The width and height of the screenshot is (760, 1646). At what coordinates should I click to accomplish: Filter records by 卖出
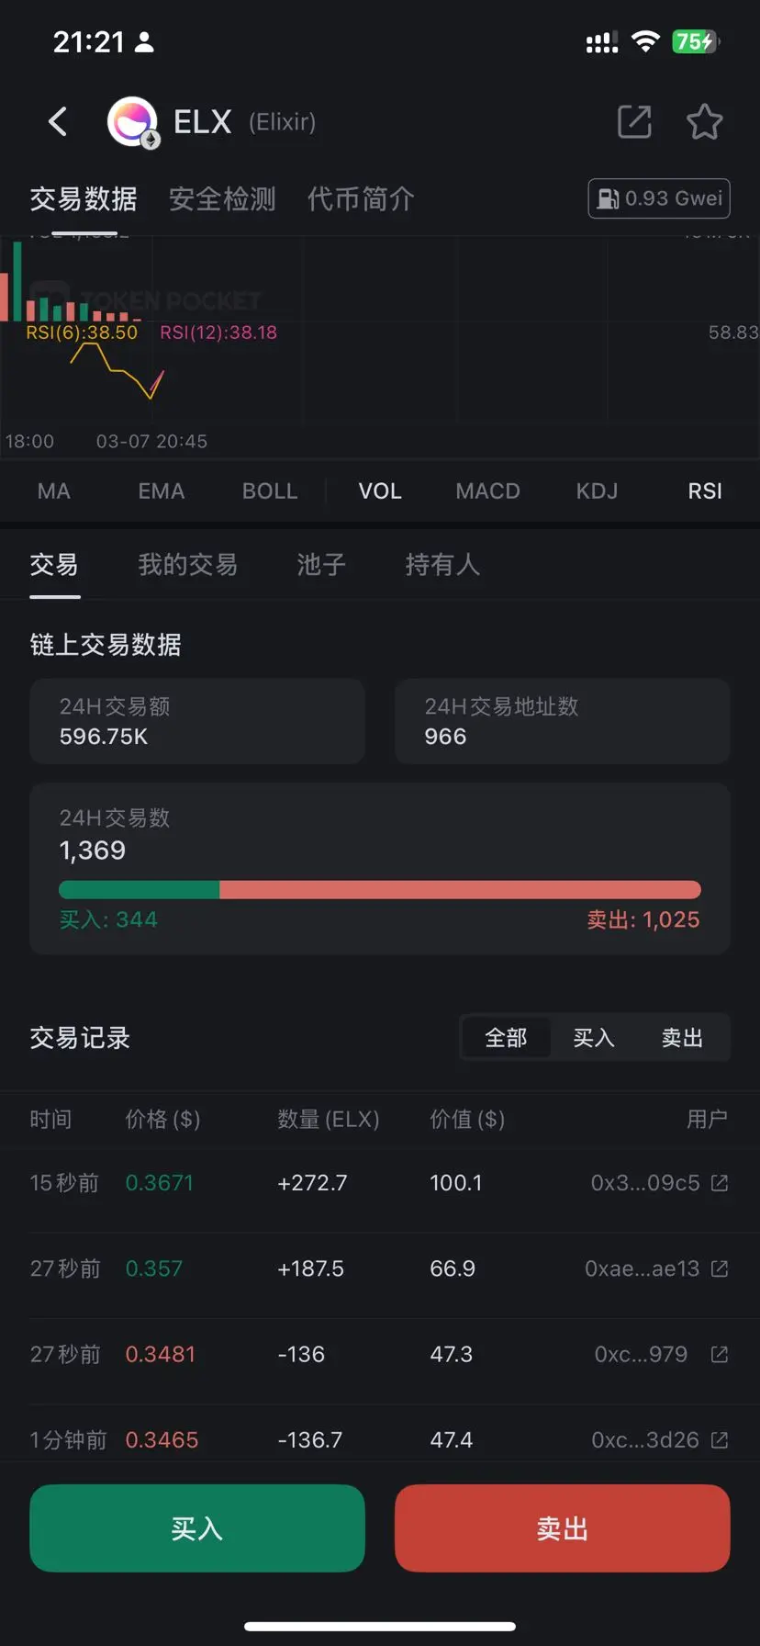[682, 1038]
